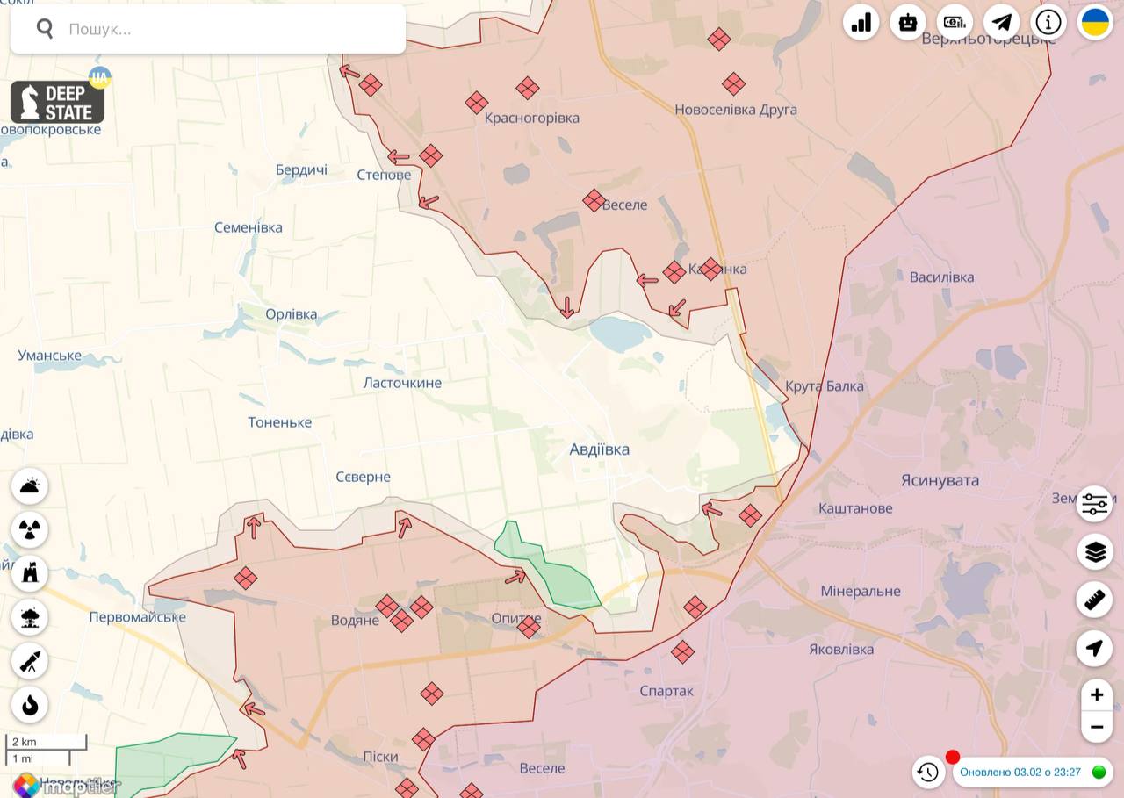Open the statistics bar chart icon
Viewport: 1124px width, 798px height.
click(861, 23)
